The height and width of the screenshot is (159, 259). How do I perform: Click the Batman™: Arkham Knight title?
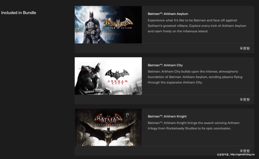tap(167, 116)
